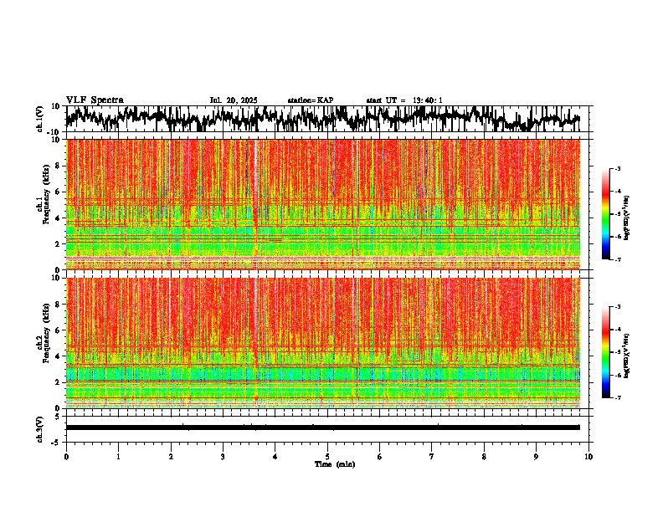Click the "station=KAP" header label

pyautogui.click(x=311, y=100)
